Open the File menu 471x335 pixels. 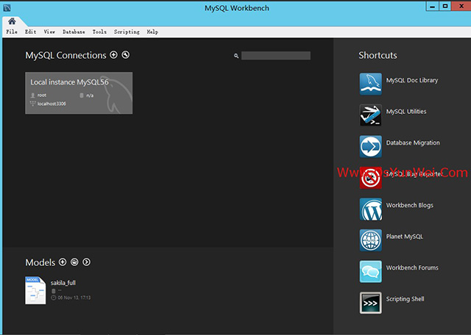coord(12,32)
